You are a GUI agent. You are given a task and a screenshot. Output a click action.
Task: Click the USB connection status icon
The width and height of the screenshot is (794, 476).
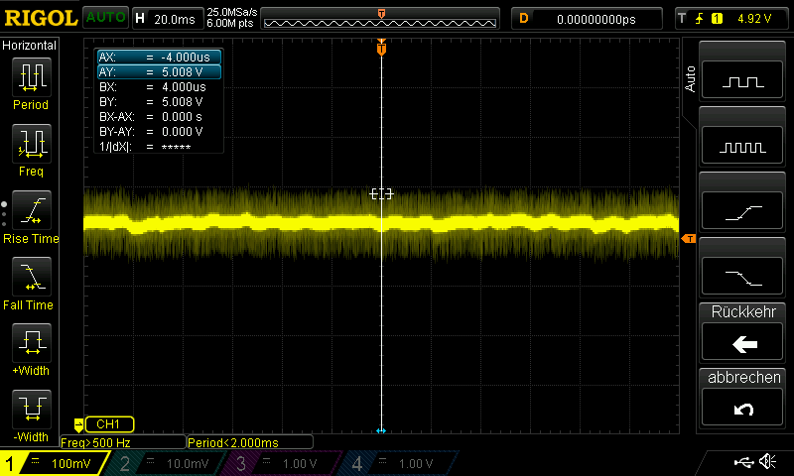742,462
